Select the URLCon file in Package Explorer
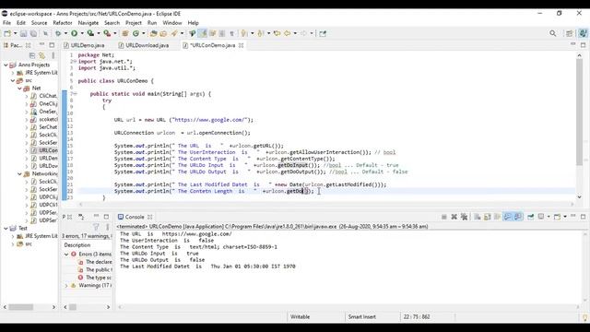 pyautogui.click(x=44, y=150)
